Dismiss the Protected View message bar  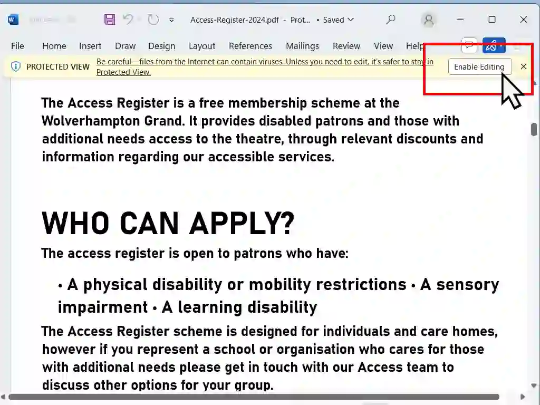click(x=523, y=66)
